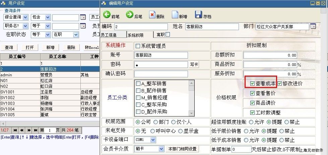Click the 删除 delete icon in toolbar
This screenshot has height=155, width=328.
[x=152, y=15]
